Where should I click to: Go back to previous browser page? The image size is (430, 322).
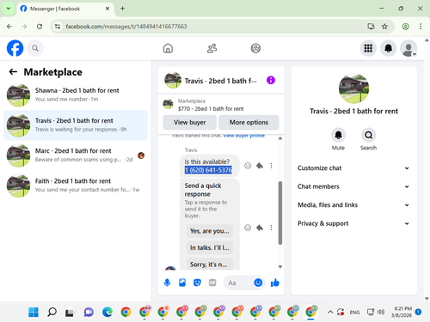[9, 27]
